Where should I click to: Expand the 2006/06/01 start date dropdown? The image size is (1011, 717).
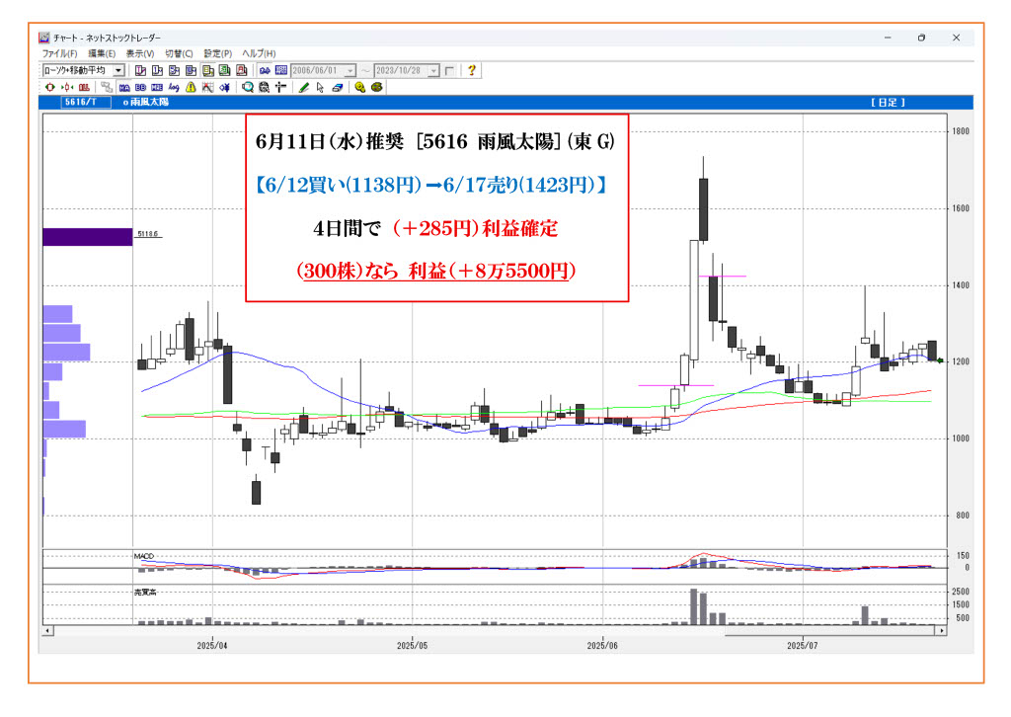pyautogui.click(x=350, y=71)
